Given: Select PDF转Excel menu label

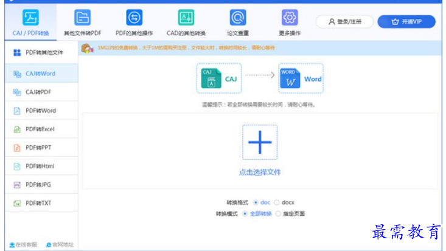Looking at the screenshot, I should click(x=40, y=129).
